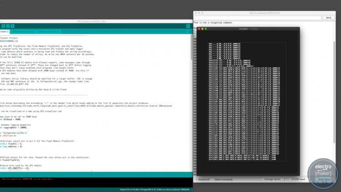Expand the tab menu arrow in Arduino IDE
This screenshot has width=341, height=192.
click(x=187, y=31)
